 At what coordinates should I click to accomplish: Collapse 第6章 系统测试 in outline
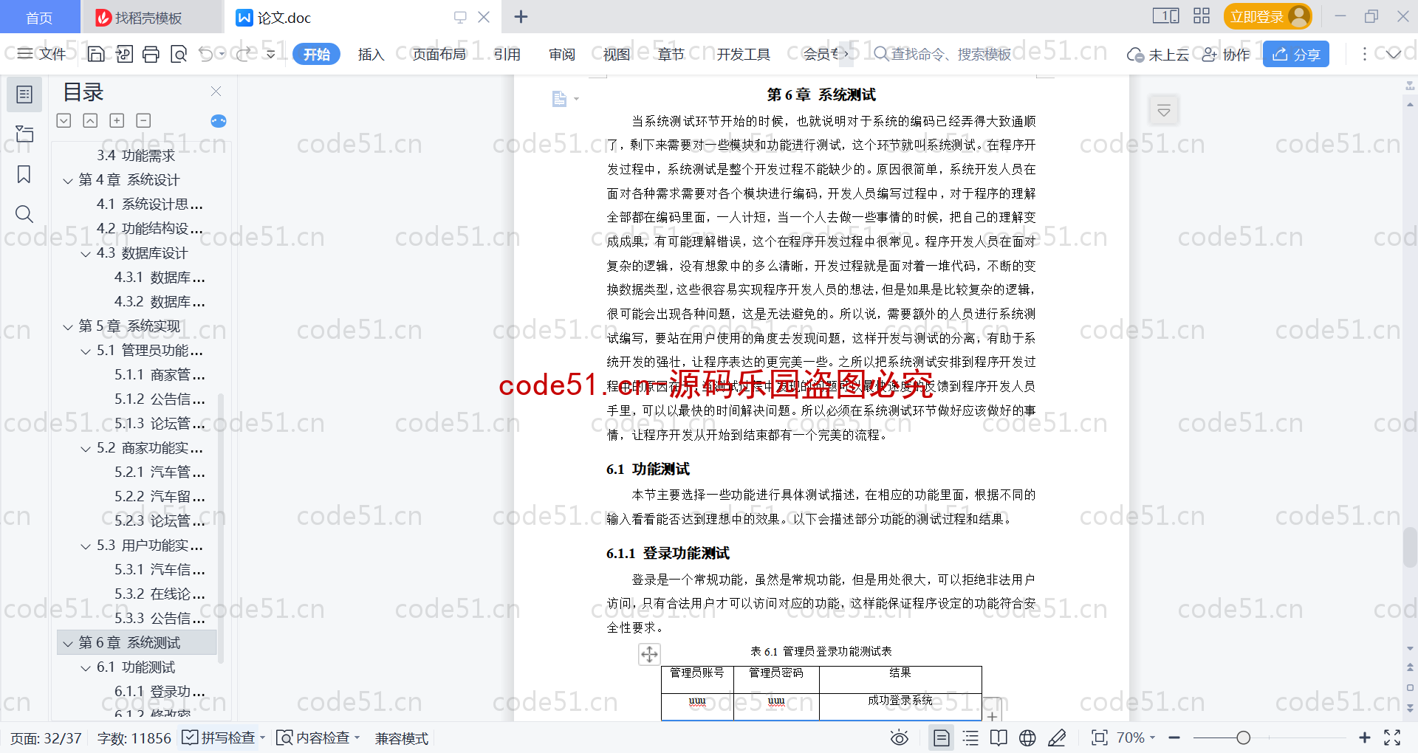(68, 643)
